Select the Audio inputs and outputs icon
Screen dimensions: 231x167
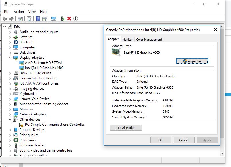click(15, 32)
